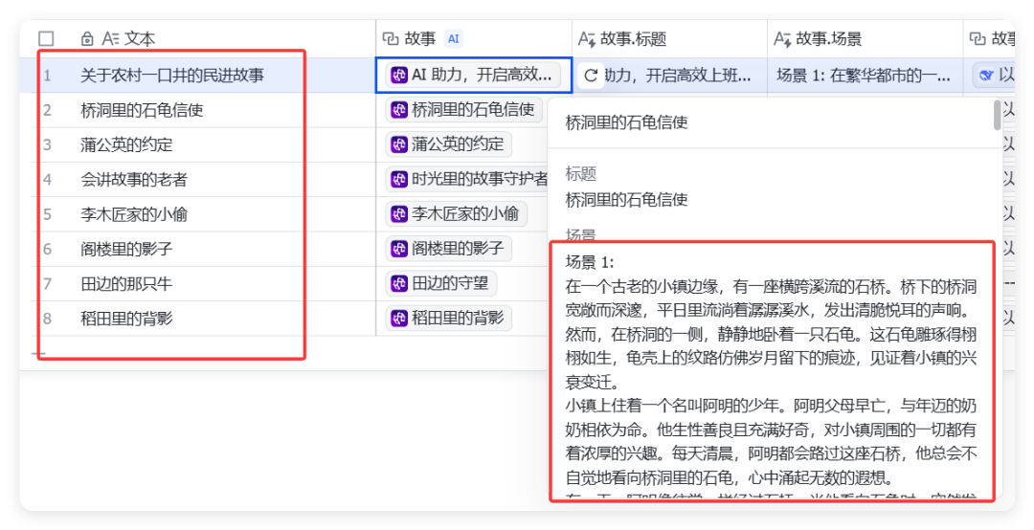Click the add-row plus below row 8
Viewport: 1034px width, 530px height.
pos(38,353)
